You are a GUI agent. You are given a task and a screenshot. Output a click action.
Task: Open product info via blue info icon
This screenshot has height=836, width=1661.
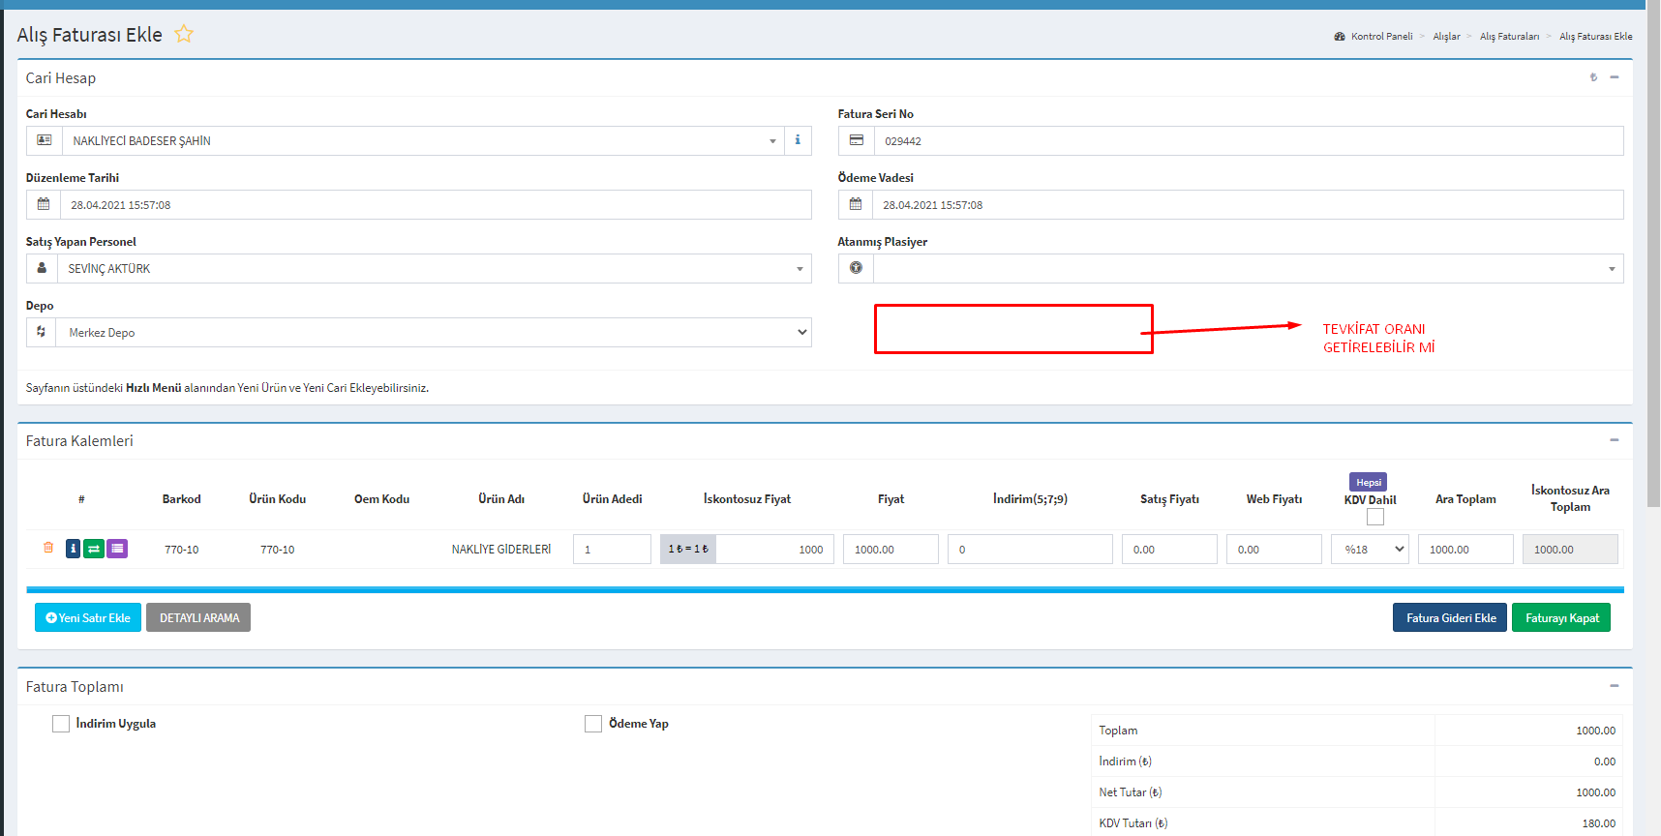73,549
